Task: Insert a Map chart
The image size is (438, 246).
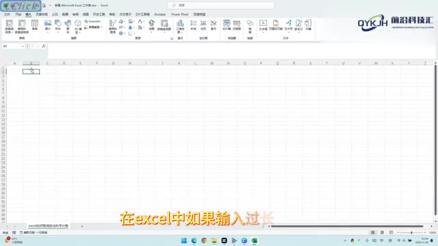Action: pyautogui.click(x=151, y=26)
